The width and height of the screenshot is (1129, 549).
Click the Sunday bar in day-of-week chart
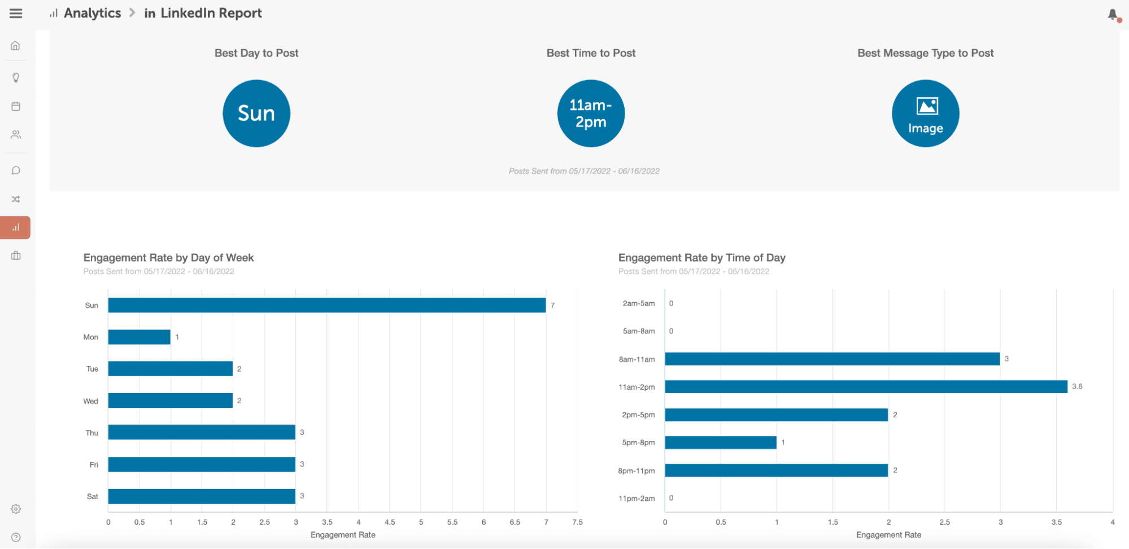(x=326, y=304)
